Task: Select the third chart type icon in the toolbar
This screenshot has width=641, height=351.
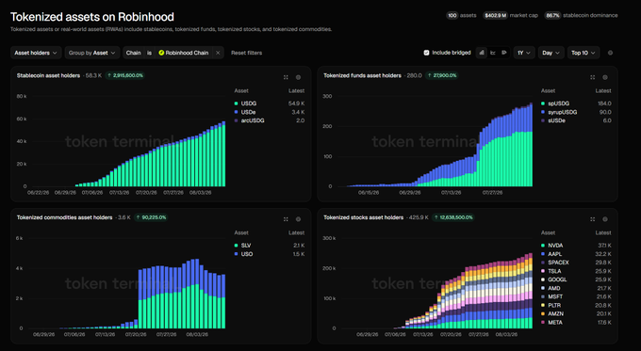Action: tap(504, 53)
